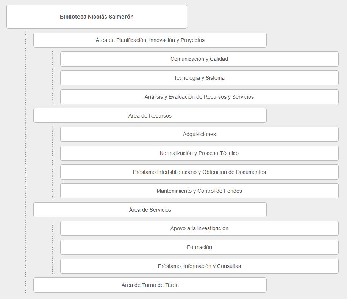Screen dimensions: 347x299
Task: Click the Adquisiciones text label
Action: 199,134
